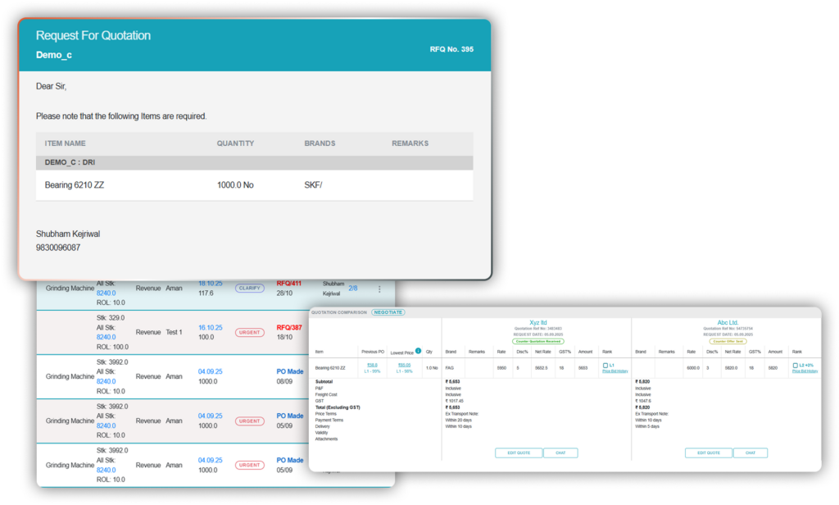Click the Counter Quotation Received status badge
Screen dimensions: 839x505
point(537,341)
